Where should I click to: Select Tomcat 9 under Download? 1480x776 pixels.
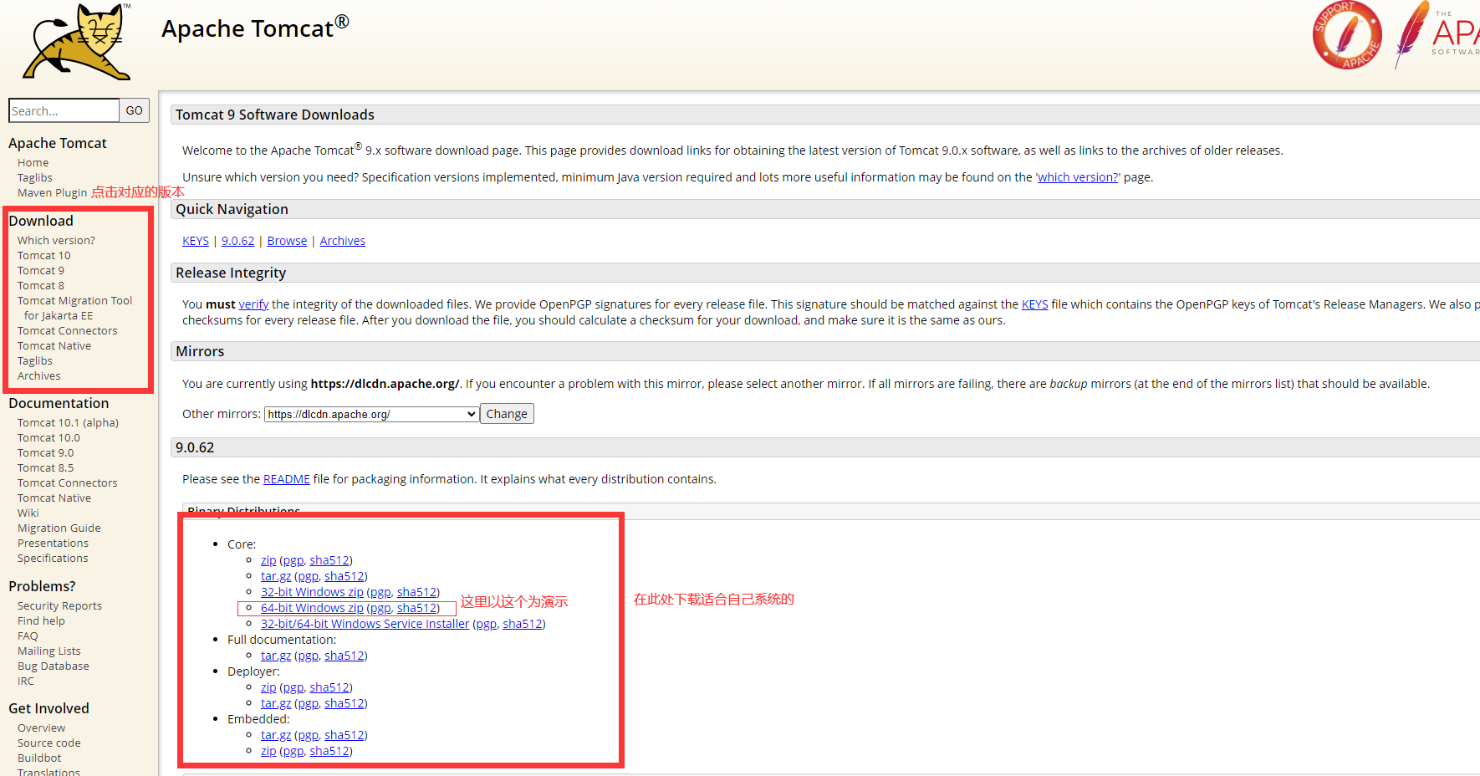[40, 271]
